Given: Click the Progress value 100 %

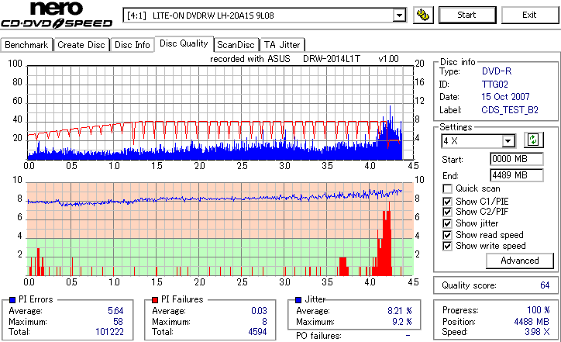Looking at the screenshot, I should coord(538,310).
